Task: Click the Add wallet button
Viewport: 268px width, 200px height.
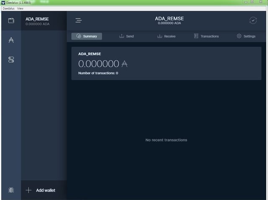Action: click(x=44, y=190)
